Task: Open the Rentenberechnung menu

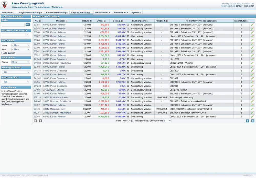Action: (x=57, y=13)
